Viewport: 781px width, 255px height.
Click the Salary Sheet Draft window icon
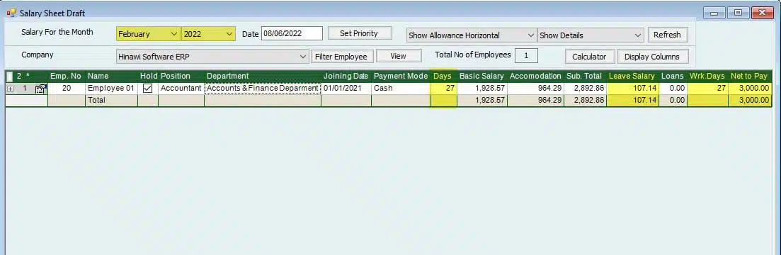11,13
